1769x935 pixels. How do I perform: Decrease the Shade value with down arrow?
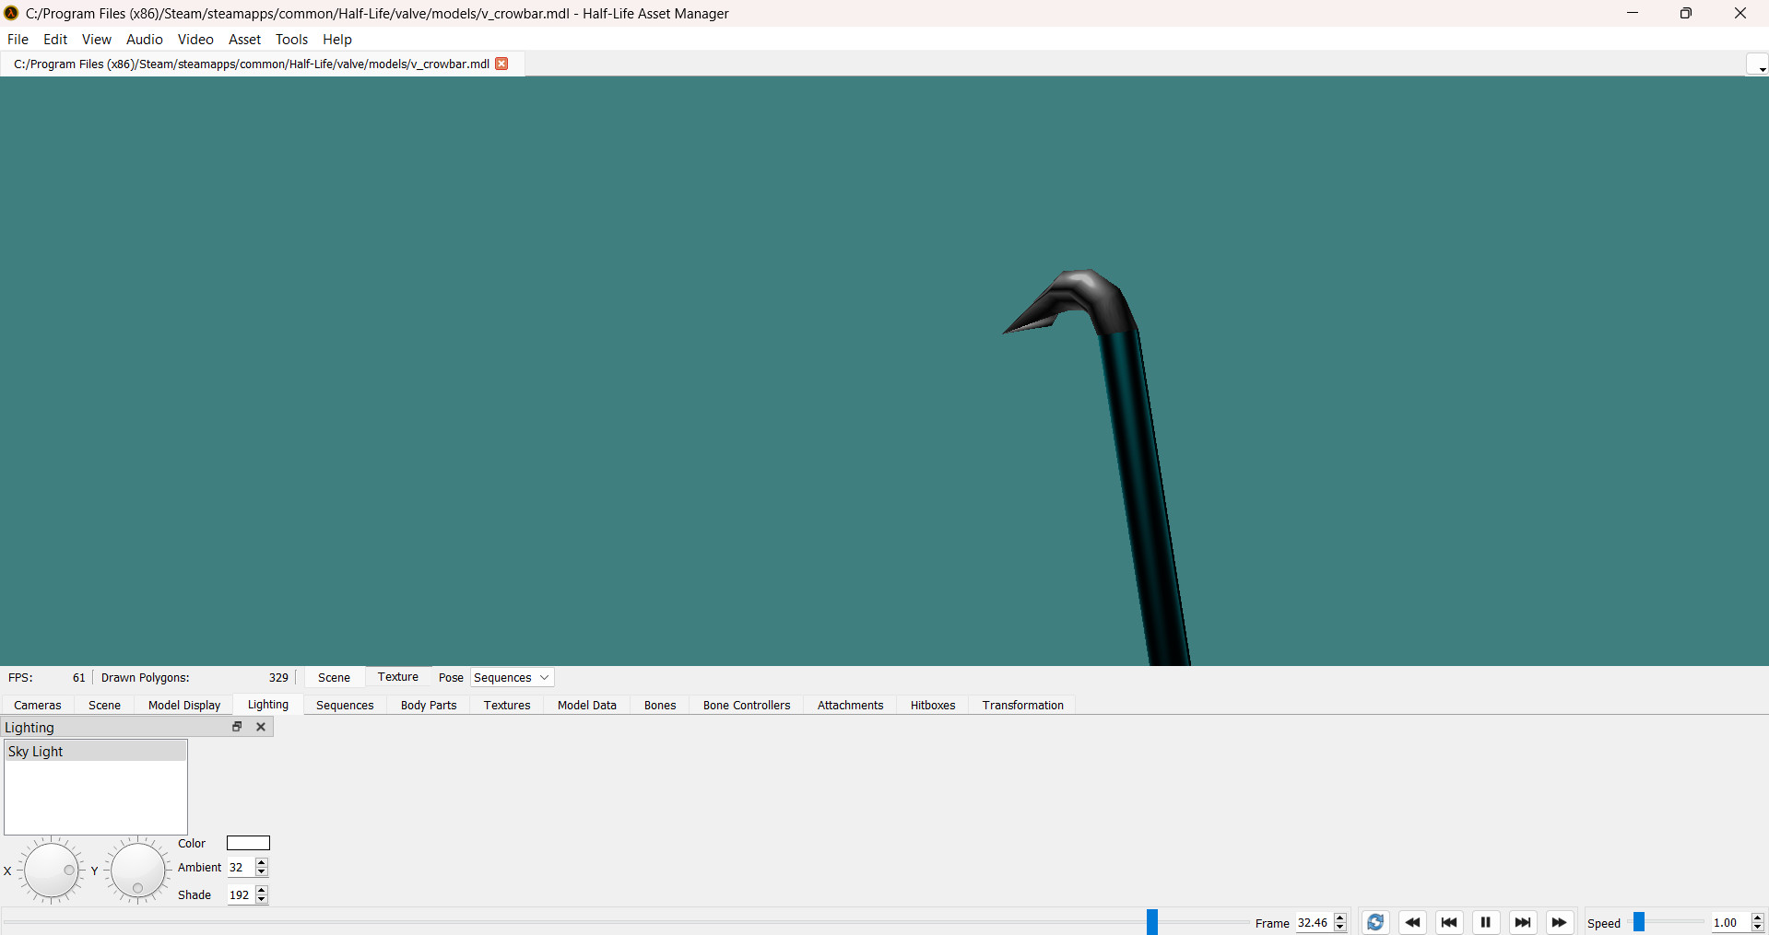(x=262, y=899)
